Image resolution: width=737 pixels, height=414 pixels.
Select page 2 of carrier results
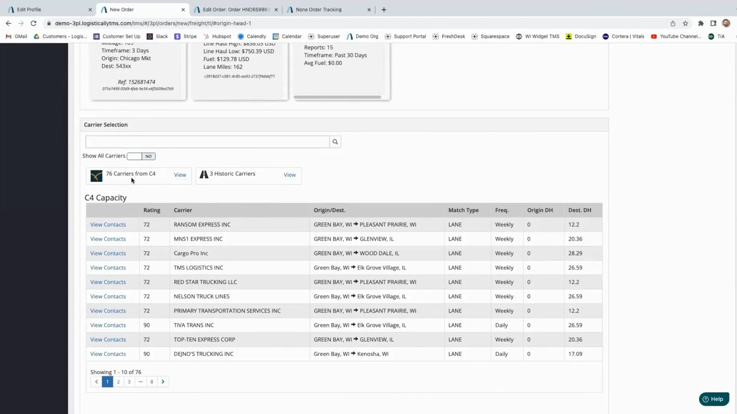pos(118,381)
